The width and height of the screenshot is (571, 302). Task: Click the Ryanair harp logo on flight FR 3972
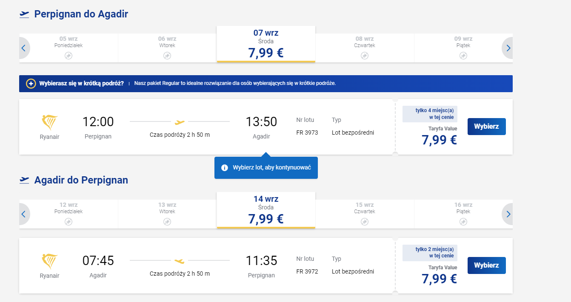pyautogui.click(x=50, y=261)
